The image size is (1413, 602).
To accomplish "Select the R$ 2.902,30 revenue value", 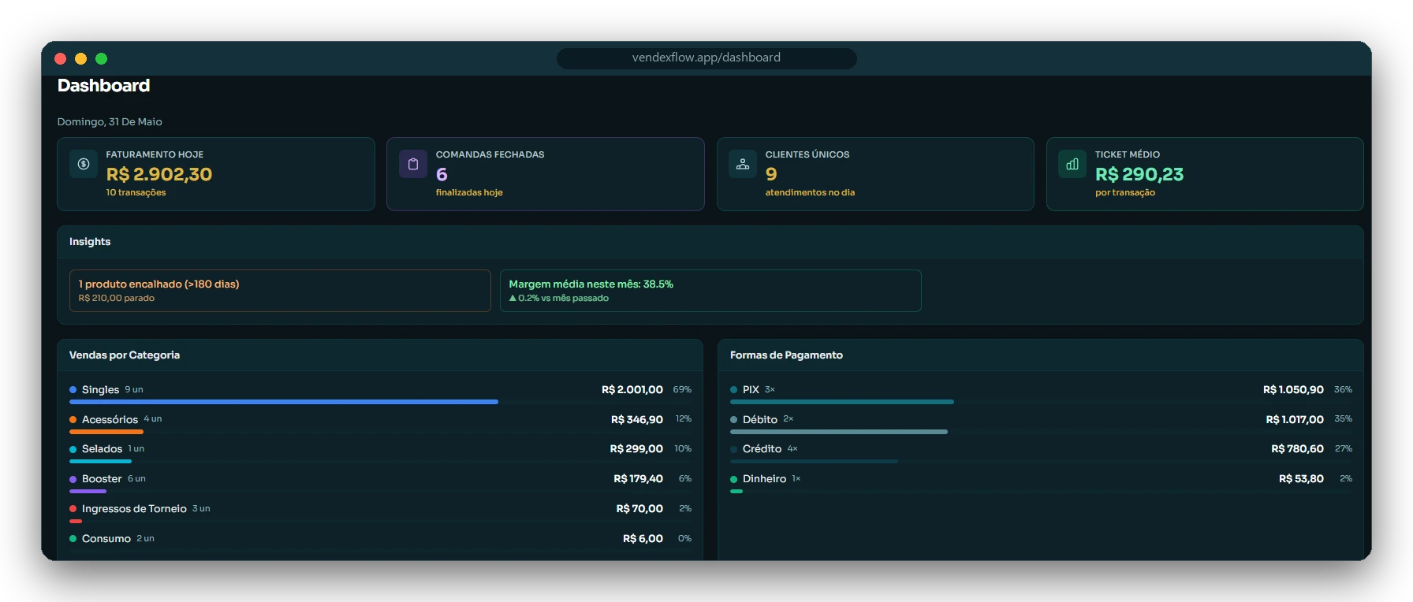I will click(x=159, y=174).
